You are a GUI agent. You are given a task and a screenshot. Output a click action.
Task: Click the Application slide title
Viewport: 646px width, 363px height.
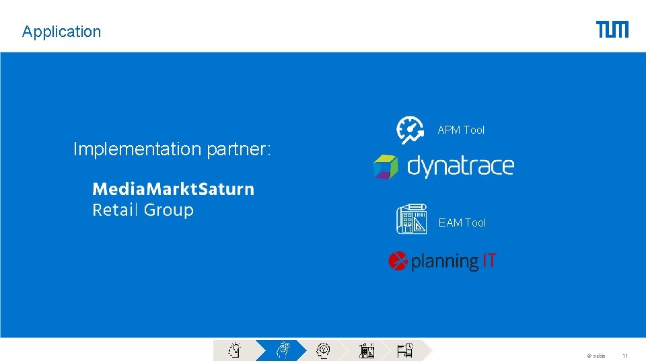61,32
